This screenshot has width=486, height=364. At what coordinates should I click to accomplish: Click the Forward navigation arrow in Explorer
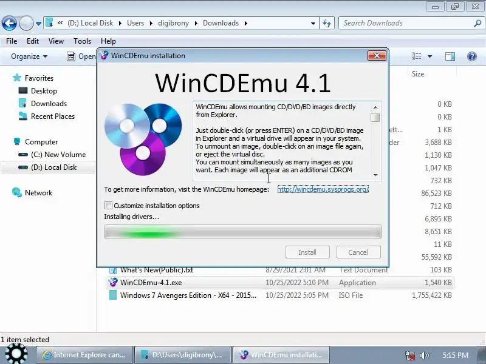tap(26, 23)
